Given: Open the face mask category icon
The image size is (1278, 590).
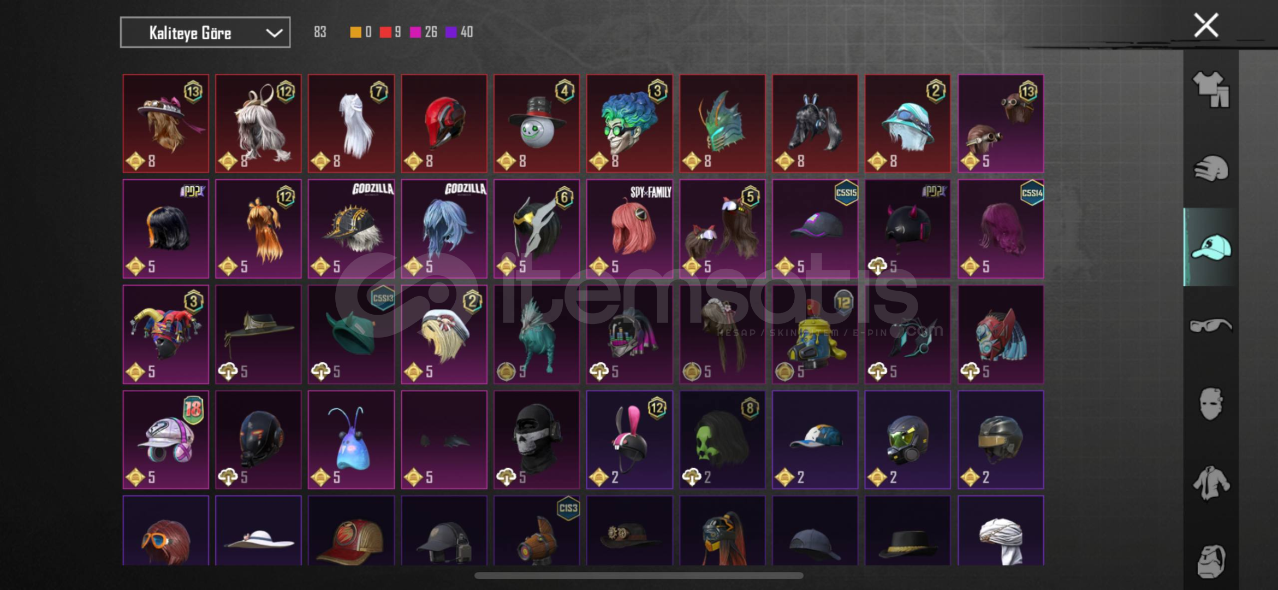Looking at the screenshot, I should [x=1210, y=404].
